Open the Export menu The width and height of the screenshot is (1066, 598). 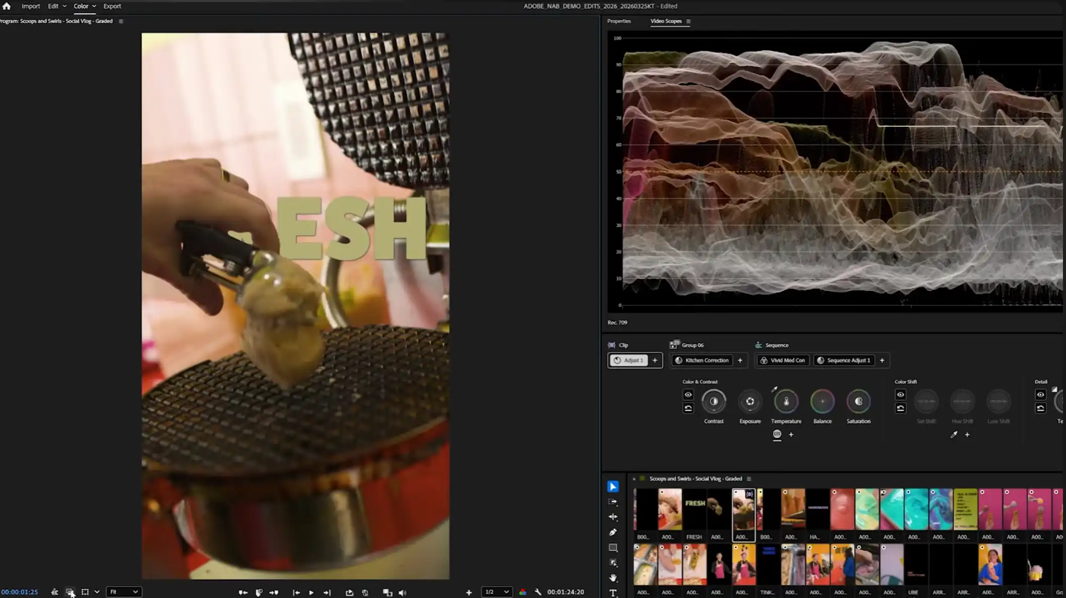[x=112, y=6]
